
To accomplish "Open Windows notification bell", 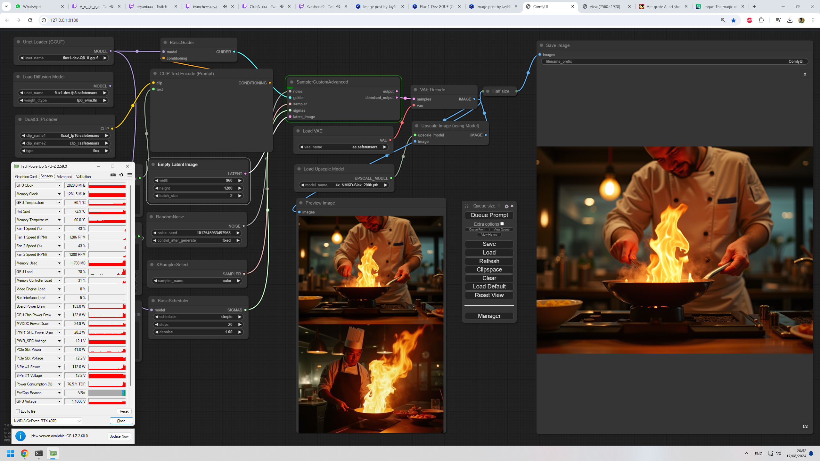I will [x=811, y=453].
